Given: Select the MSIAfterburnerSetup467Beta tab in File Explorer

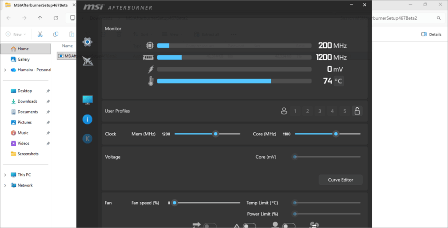Looking at the screenshot, I should pyautogui.click(x=41, y=5).
